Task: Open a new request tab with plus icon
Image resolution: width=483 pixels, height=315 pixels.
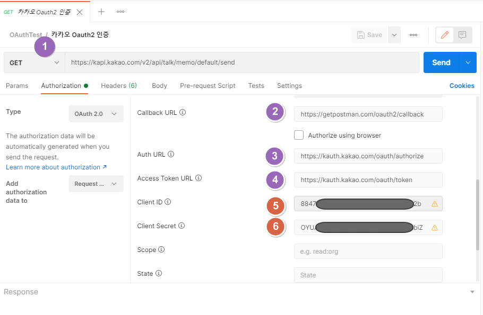Action: pyautogui.click(x=101, y=12)
